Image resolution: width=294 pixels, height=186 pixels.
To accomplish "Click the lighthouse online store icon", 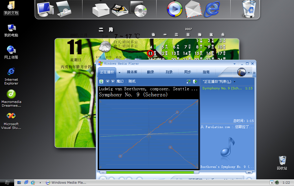I will pos(242,72).
